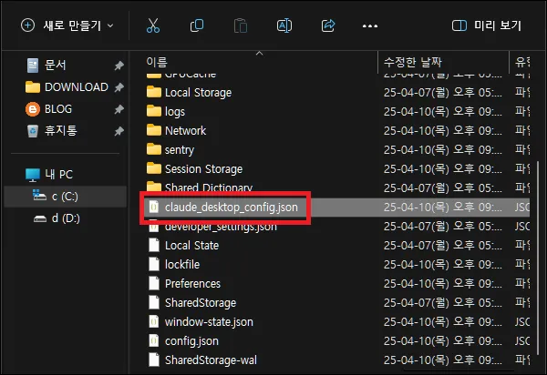The height and width of the screenshot is (375, 547).
Task: Open BLOG shortcut in sidebar
Action: coord(49,109)
